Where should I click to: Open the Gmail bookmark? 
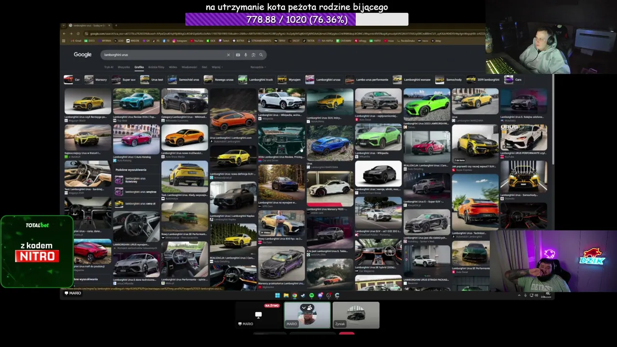pyautogui.click(x=77, y=41)
